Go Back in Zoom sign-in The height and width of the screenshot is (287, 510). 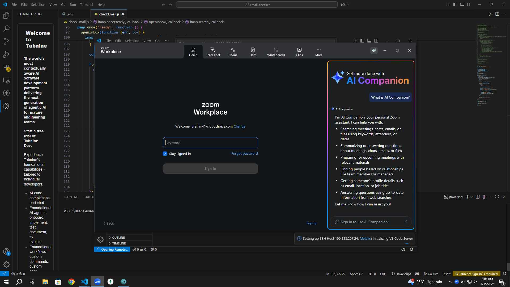click(108, 223)
